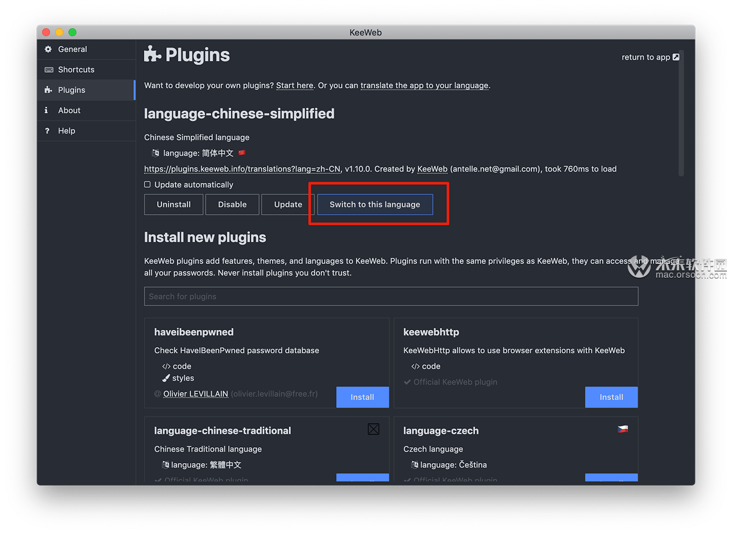Click the Chinese Simplified language description
The width and height of the screenshot is (732, 534).
coord(197,138)
